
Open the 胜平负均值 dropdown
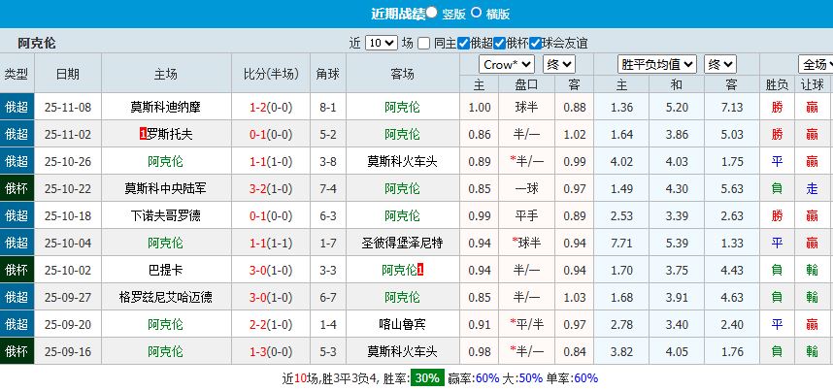coord(657,64)
